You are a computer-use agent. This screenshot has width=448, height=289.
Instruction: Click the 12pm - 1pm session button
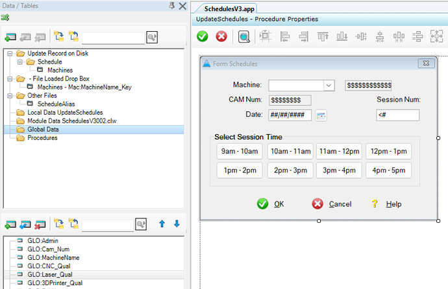click(x=388, y=152)
